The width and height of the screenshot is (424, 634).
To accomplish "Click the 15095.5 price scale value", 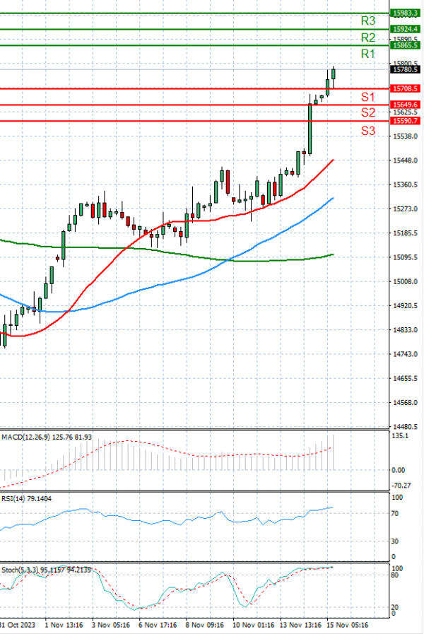I will (x=406, y=257).
